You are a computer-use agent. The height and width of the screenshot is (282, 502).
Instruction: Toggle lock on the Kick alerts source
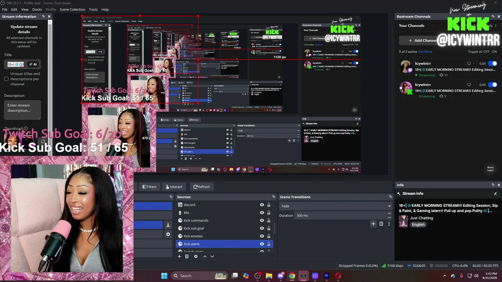point(269,244)
